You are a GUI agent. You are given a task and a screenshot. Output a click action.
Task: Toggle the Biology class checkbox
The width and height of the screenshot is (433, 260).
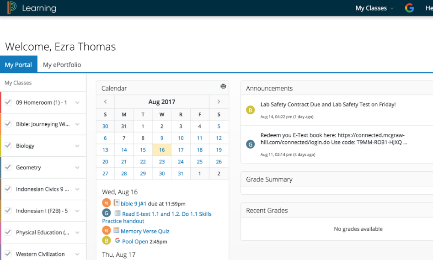click(x=8, y=146)
